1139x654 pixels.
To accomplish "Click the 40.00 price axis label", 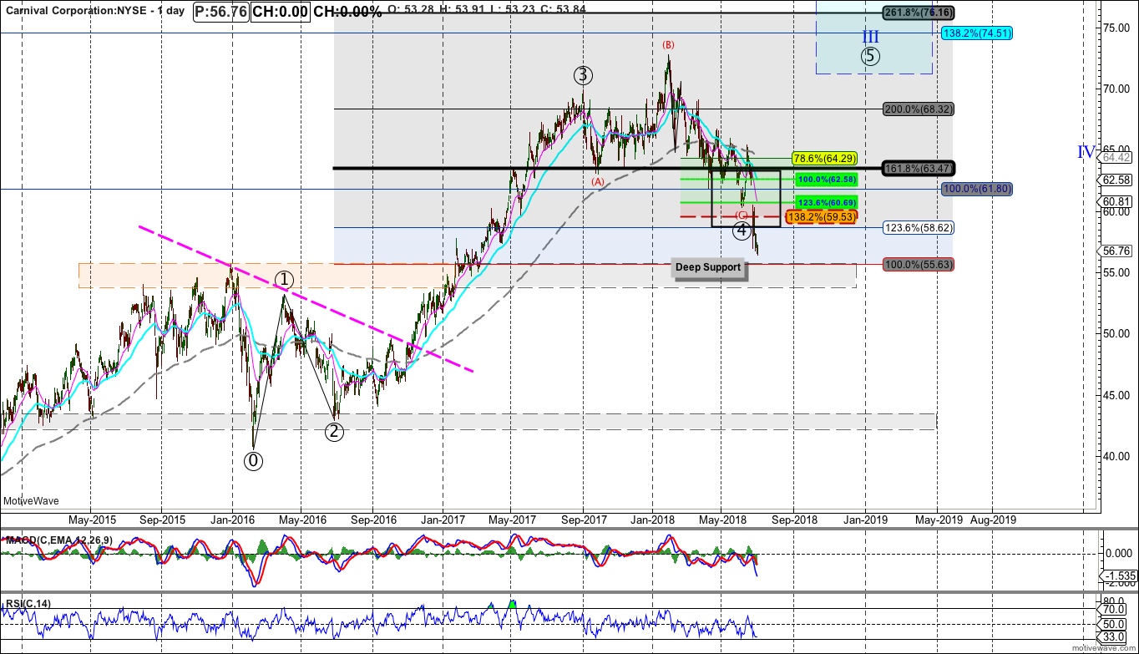I will [1116, 456].
